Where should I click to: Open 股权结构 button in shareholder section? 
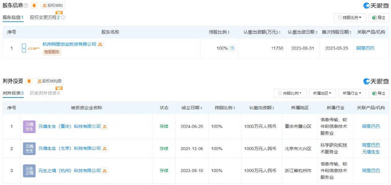click(x=52, y=5)
